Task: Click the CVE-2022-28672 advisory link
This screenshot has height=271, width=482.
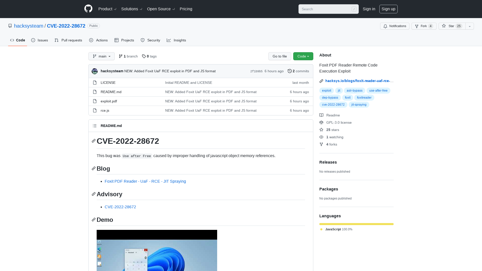Action: tap(120, 207)
